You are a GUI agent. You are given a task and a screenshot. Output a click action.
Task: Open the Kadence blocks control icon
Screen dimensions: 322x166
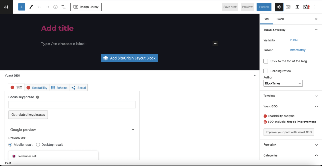(x=297, y=7)
